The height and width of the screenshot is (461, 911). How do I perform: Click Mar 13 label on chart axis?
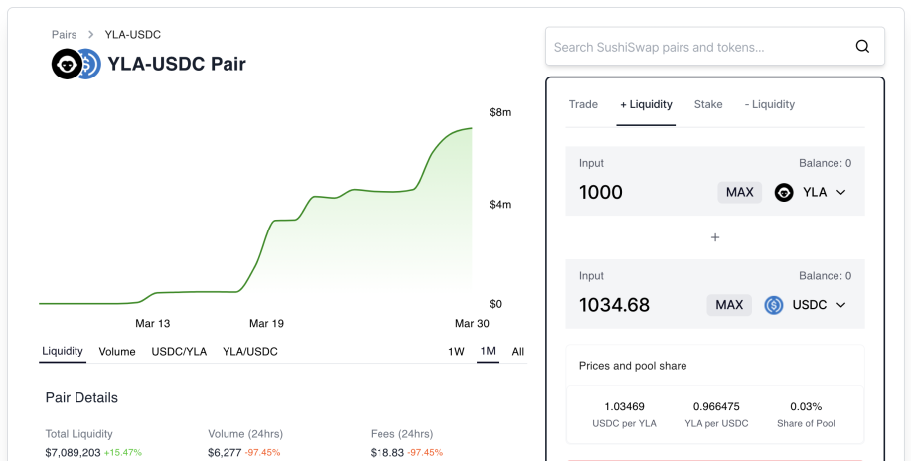(153, 323)
